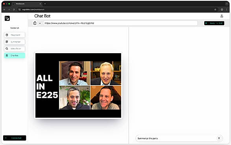The width and height of the screenshot is (231, 145).
Task: Click the Connected status button
Action: click(15, 138)
